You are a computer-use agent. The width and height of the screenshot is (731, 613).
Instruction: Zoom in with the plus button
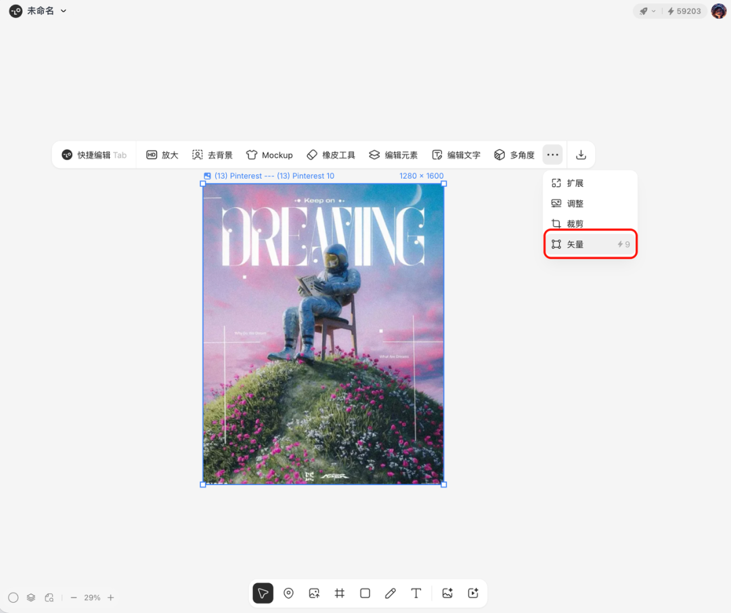pos(110,597)
